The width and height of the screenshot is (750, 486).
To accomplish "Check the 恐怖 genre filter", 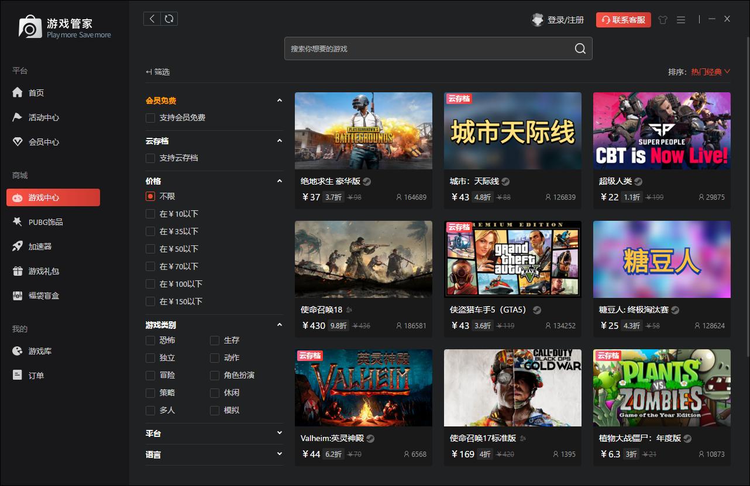I will tap(150, 340).
